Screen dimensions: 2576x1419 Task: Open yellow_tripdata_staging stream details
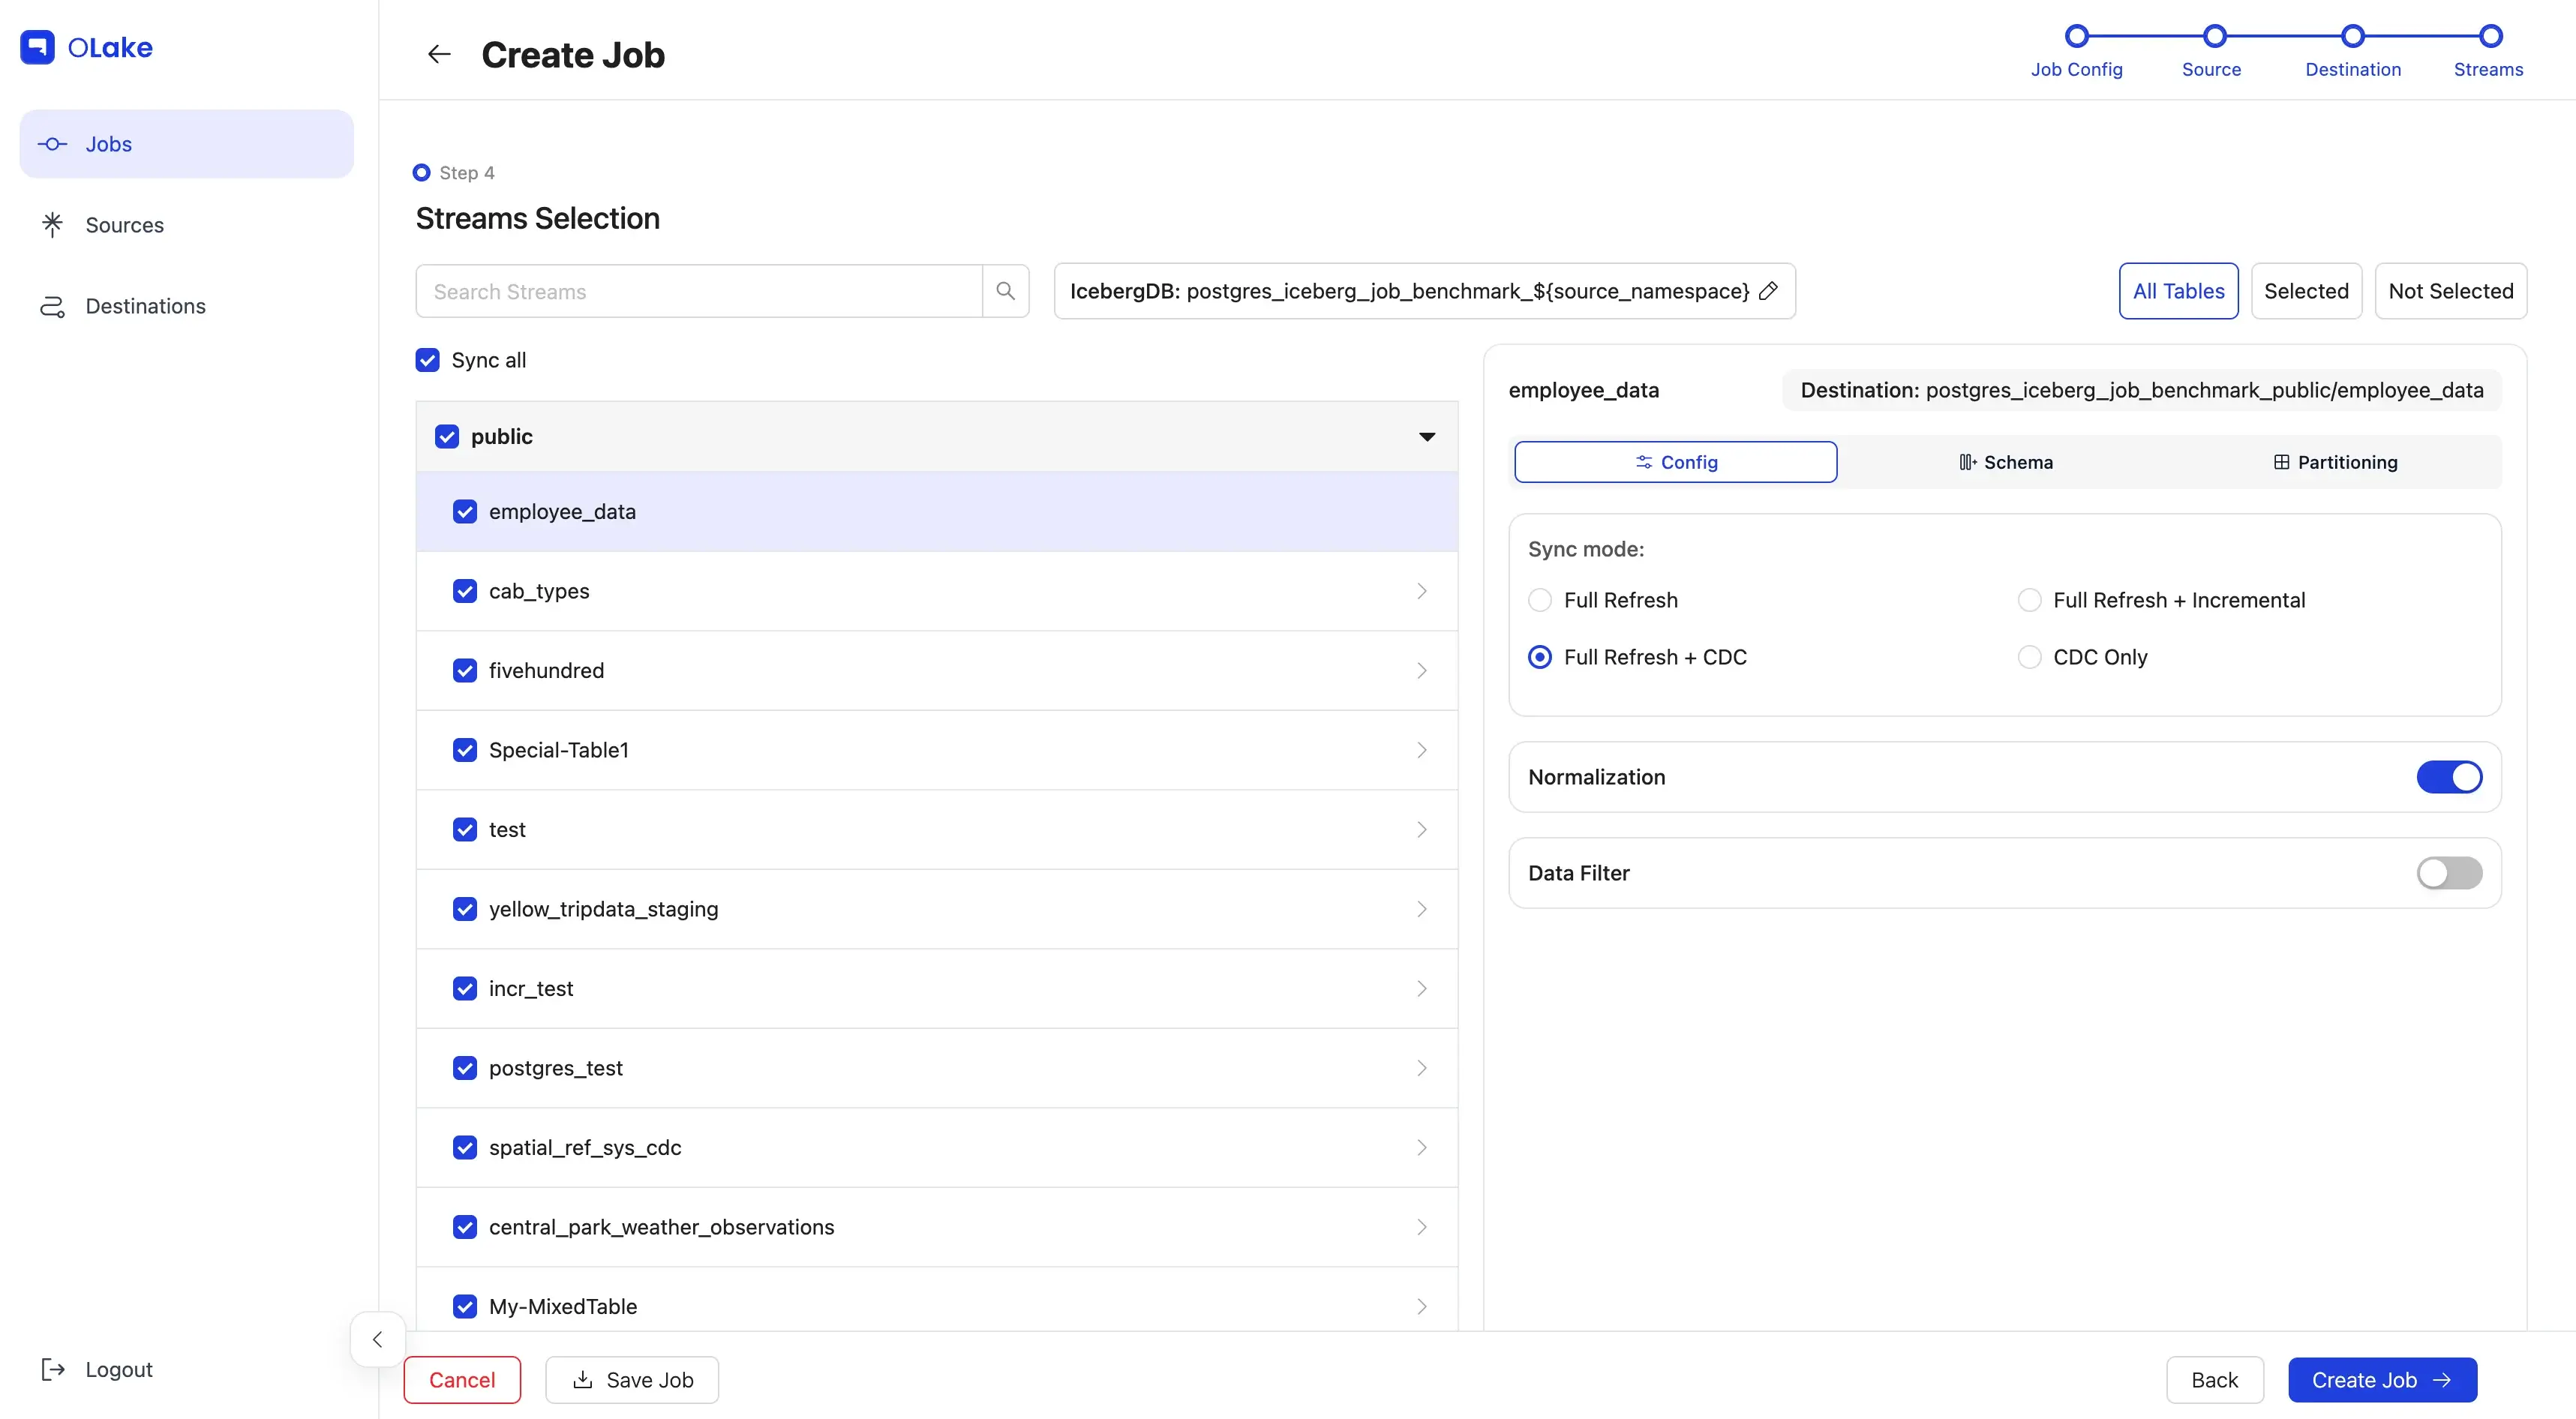[x=1421, y=909]
